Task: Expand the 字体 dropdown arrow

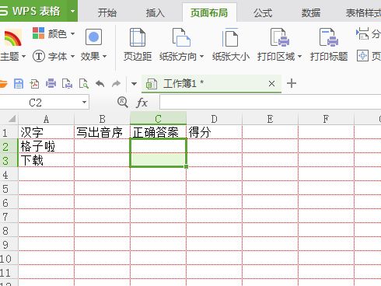Action: 72,56
